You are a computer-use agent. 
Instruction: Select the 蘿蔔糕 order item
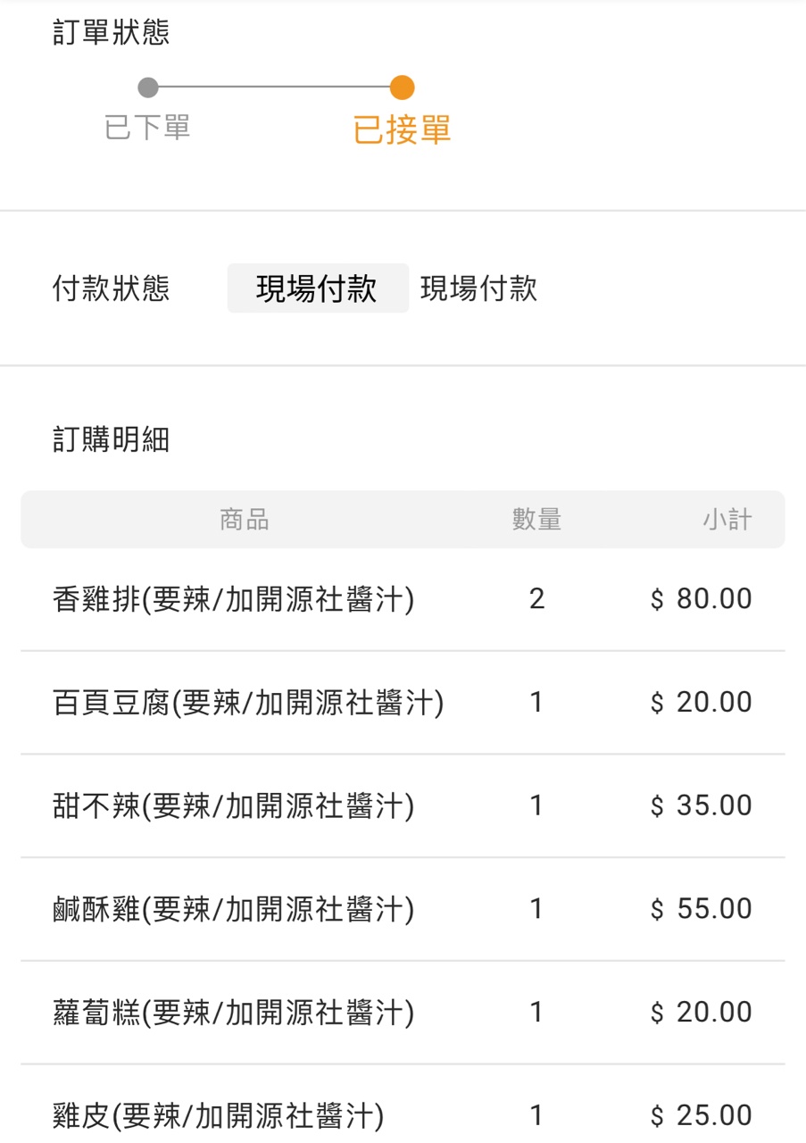click(x=233, y=1013)
